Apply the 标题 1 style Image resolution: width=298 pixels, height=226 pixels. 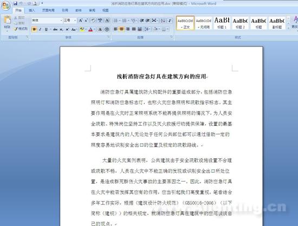coord(222,23)
